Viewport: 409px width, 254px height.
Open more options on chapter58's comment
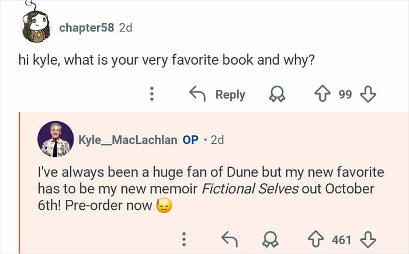151,94
